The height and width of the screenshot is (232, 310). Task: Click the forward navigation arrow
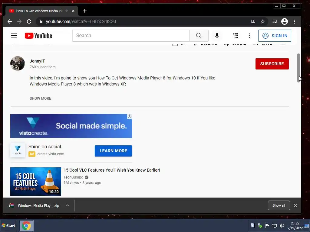(x=19, y=21)
